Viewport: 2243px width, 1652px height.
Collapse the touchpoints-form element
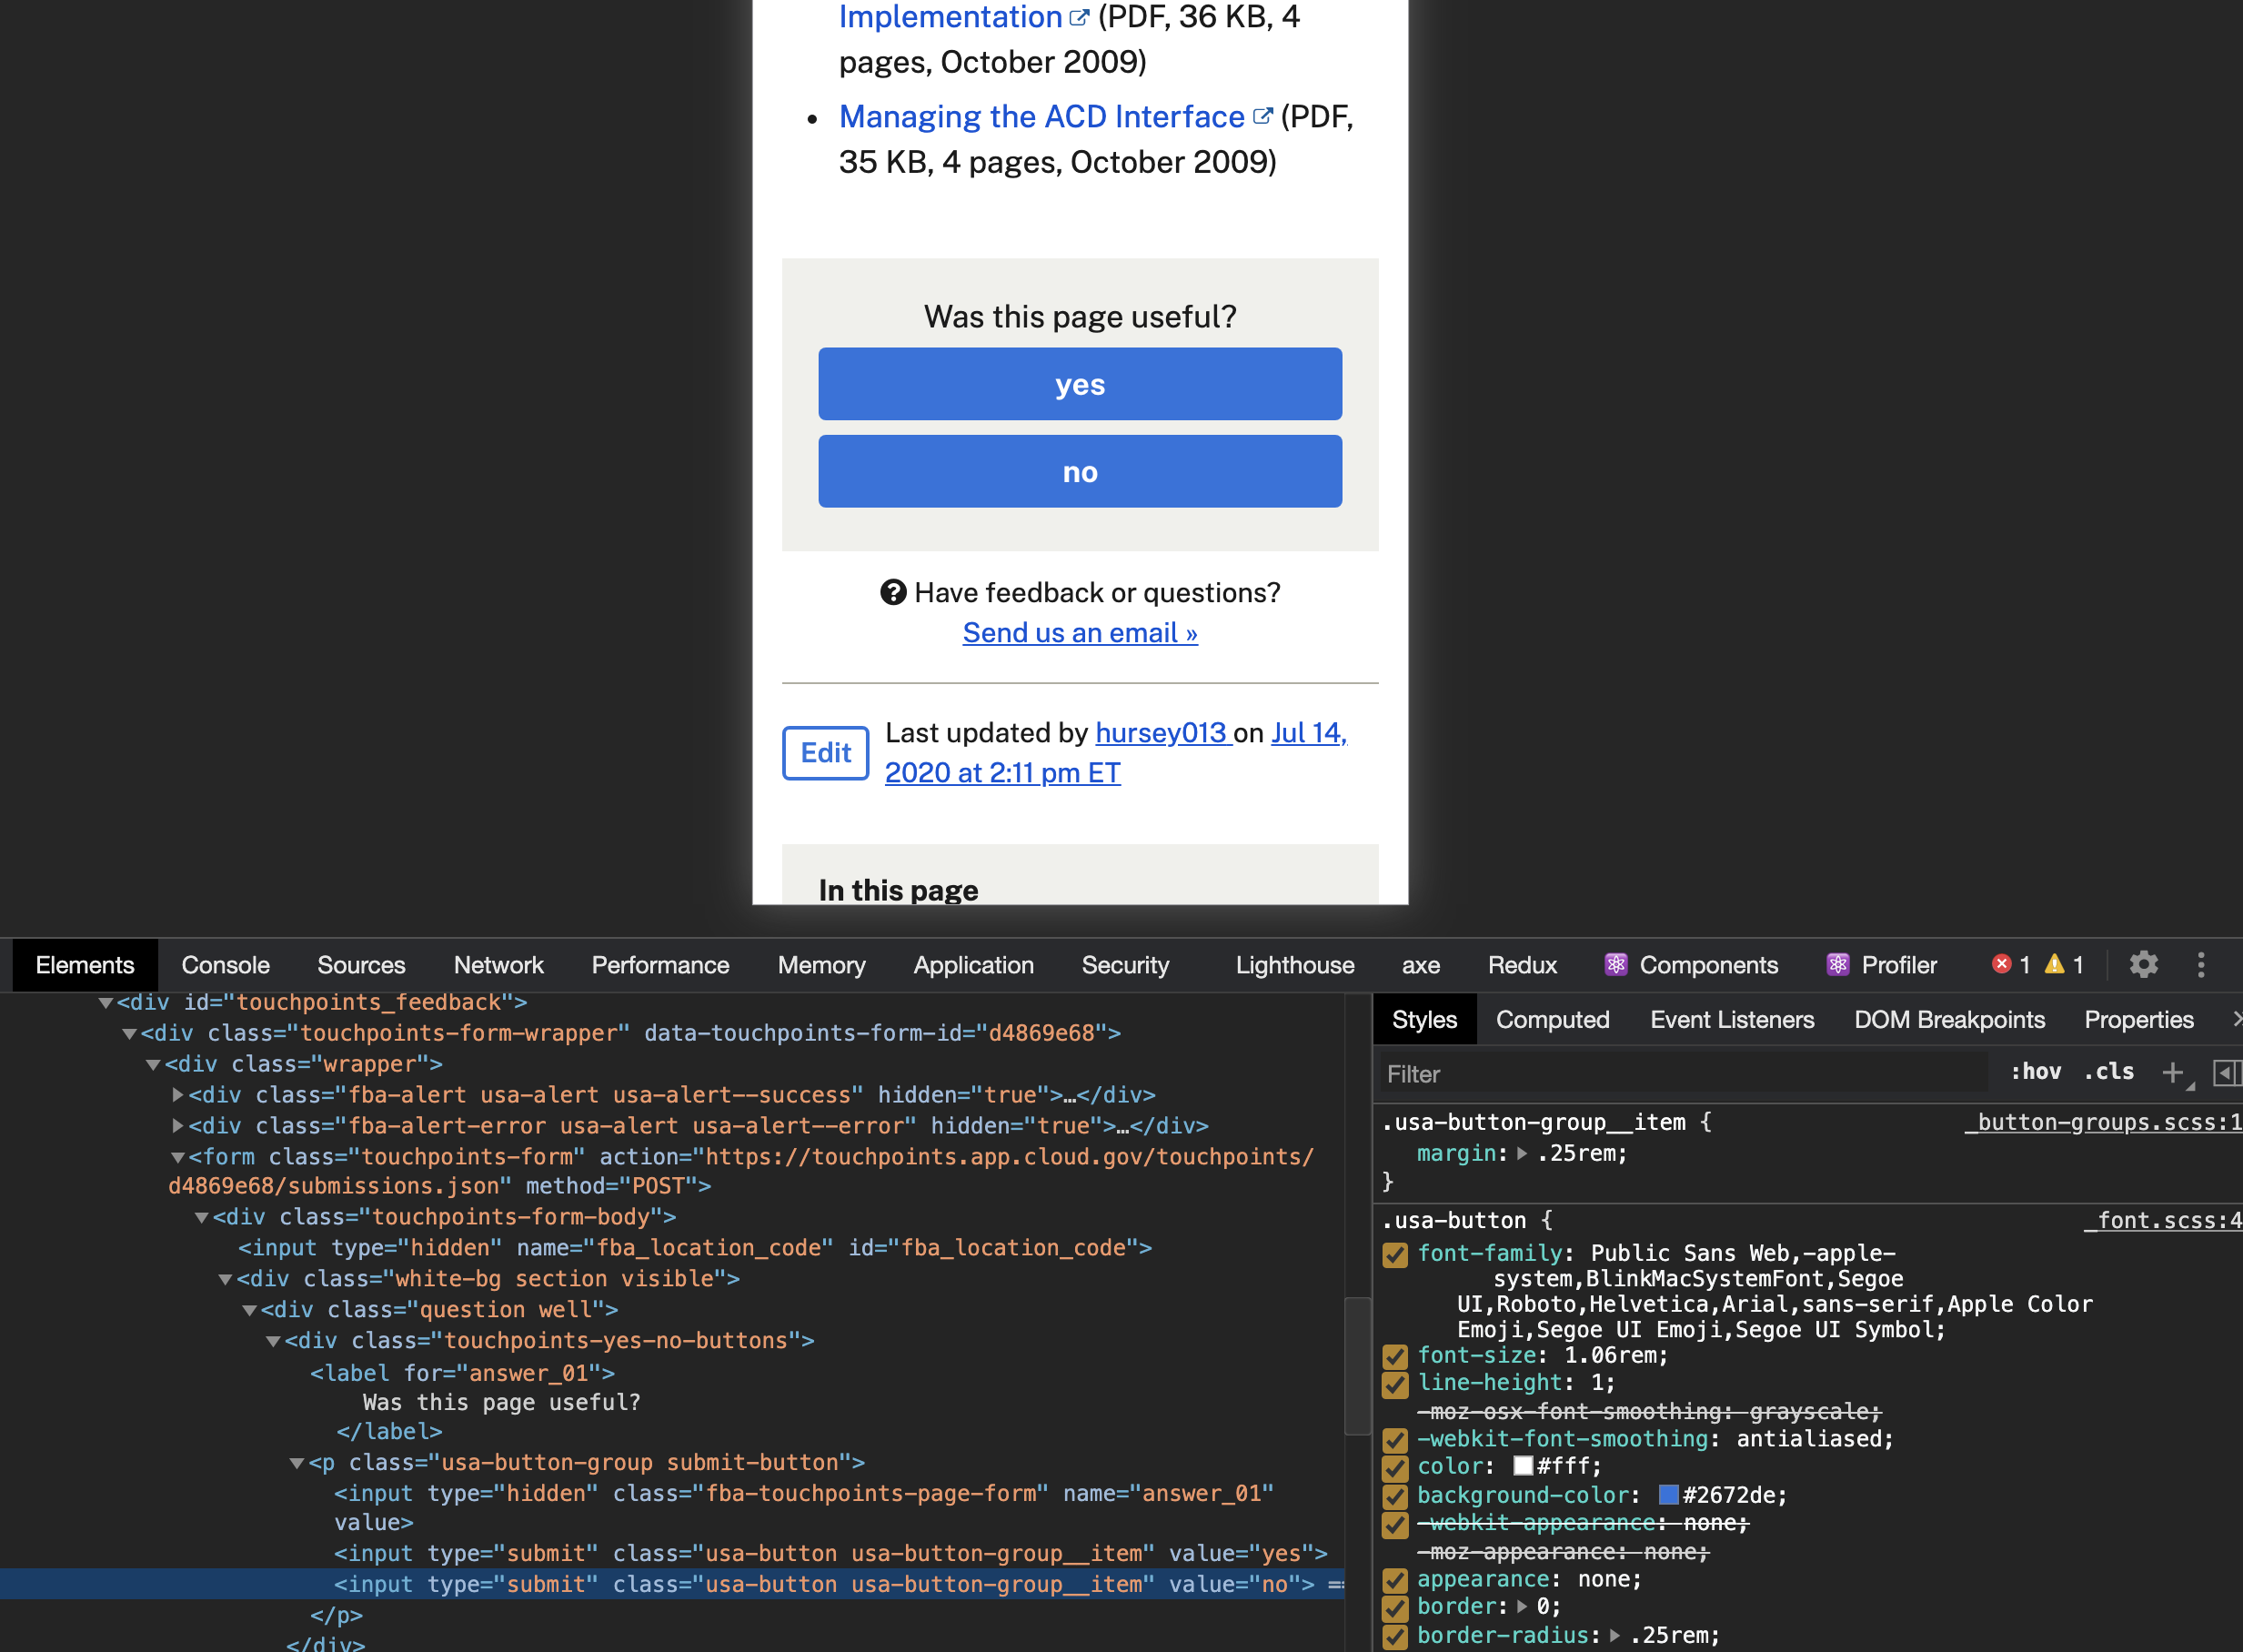178,1157
